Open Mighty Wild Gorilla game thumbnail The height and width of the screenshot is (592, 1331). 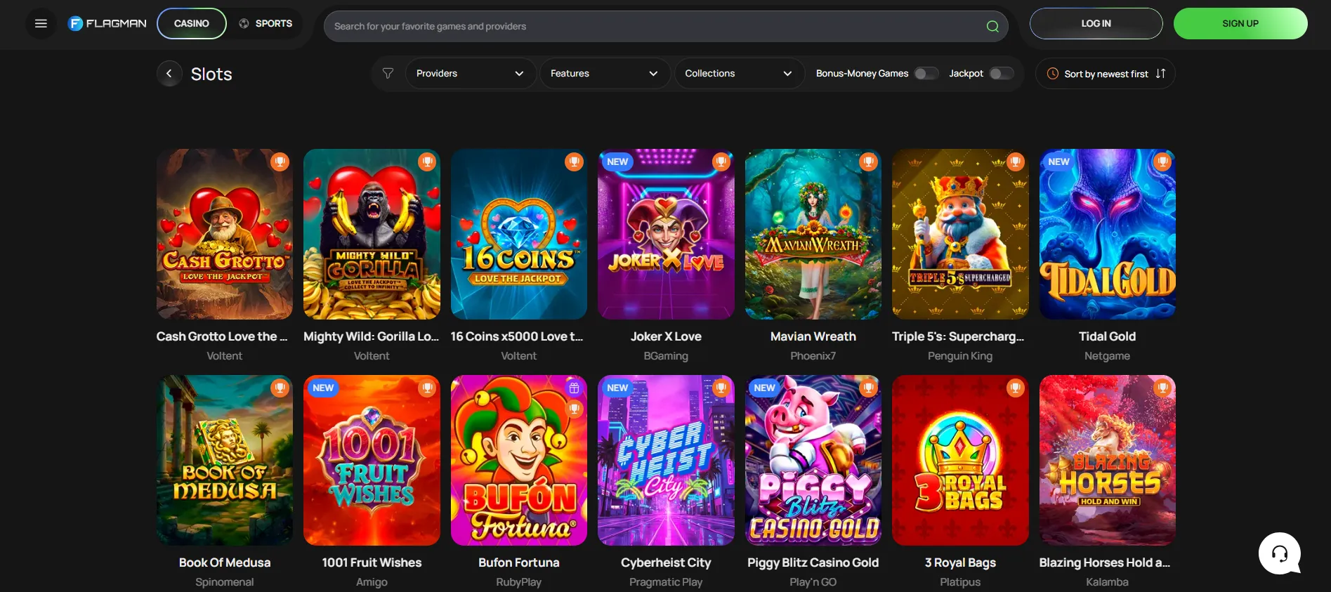point(372,234)
